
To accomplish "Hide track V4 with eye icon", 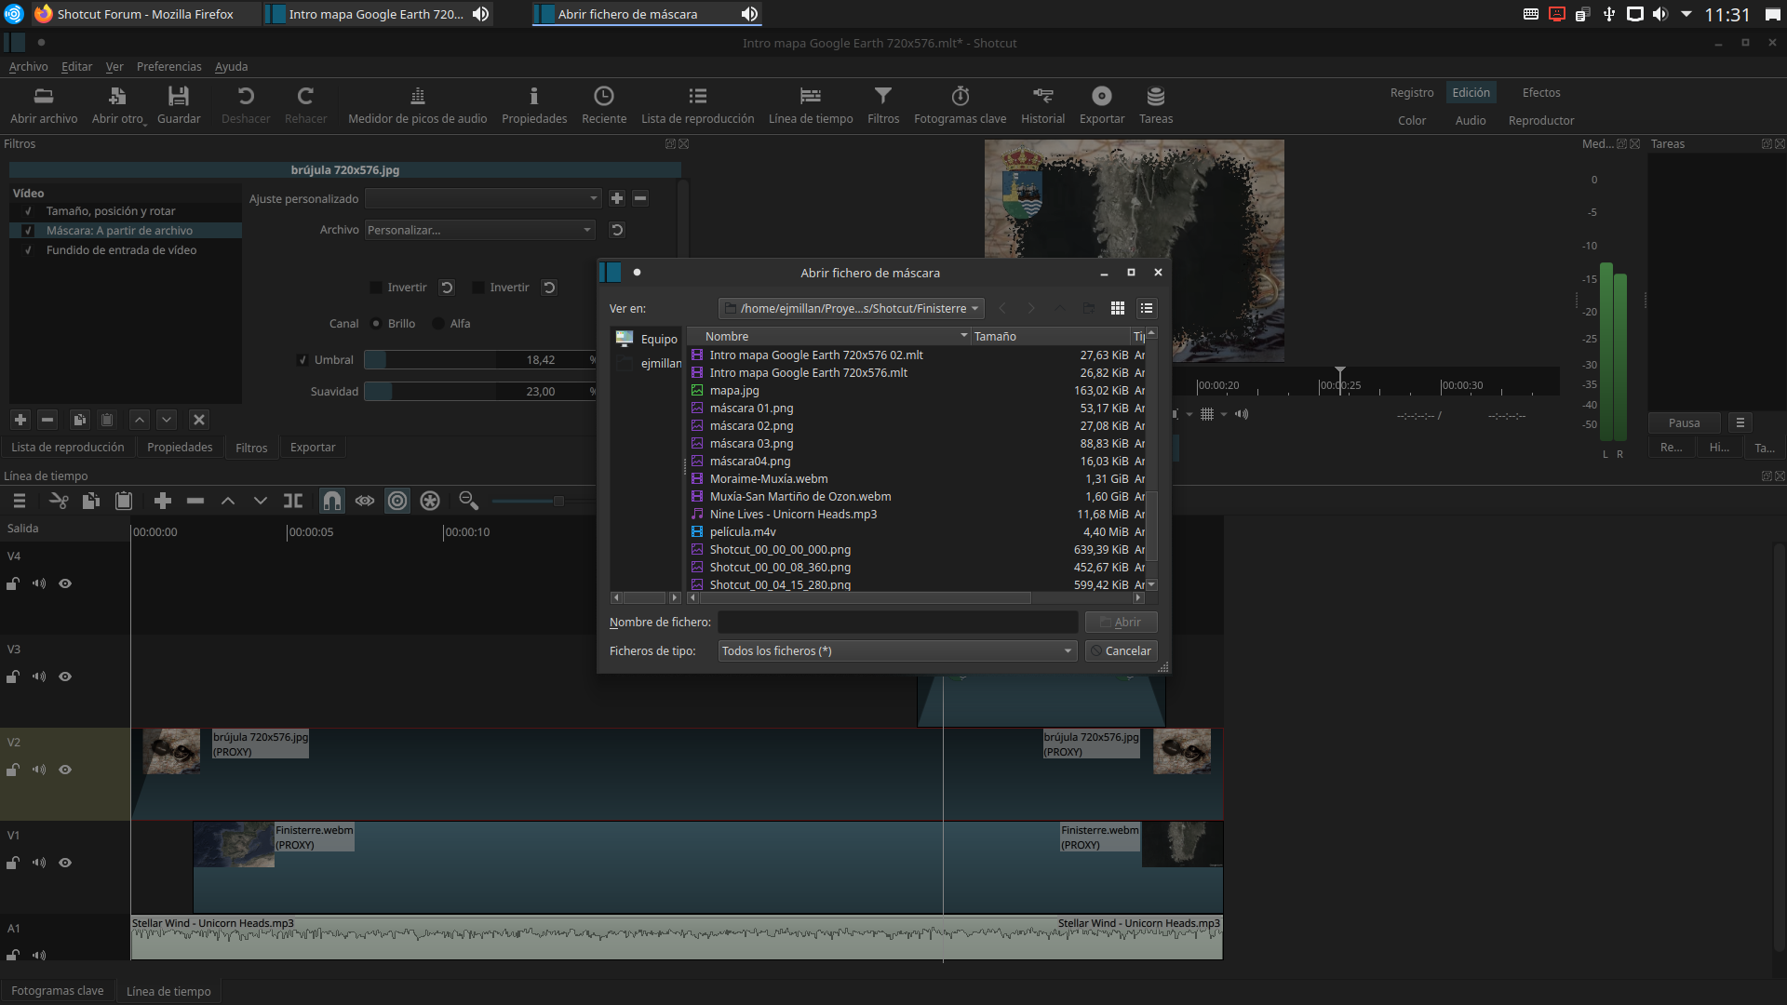I will click(x=65, y=583).
